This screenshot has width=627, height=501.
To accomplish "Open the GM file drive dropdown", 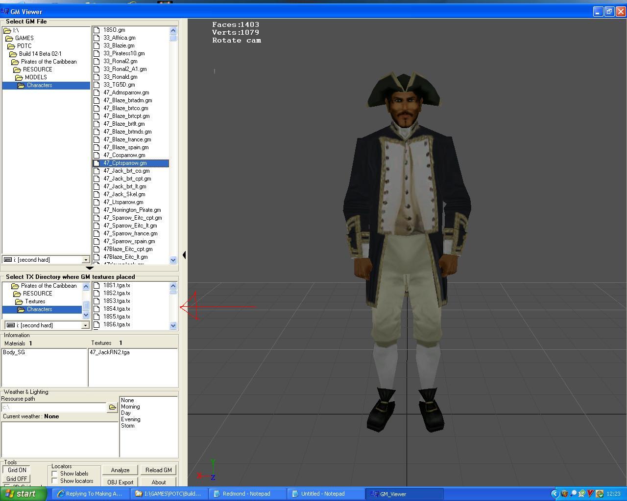I will point(86,260).
